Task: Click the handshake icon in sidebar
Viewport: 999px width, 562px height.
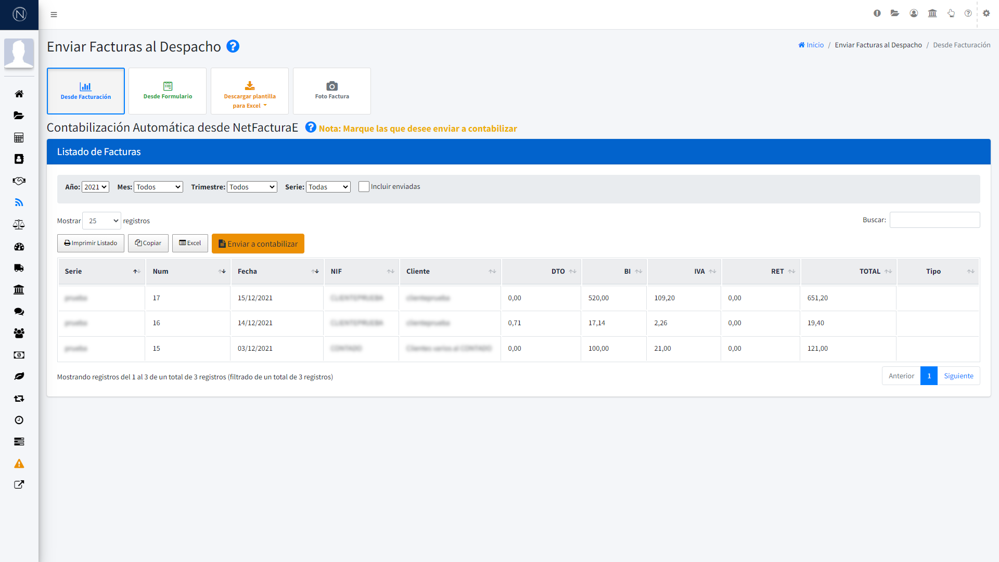Action: click(19, 181)
